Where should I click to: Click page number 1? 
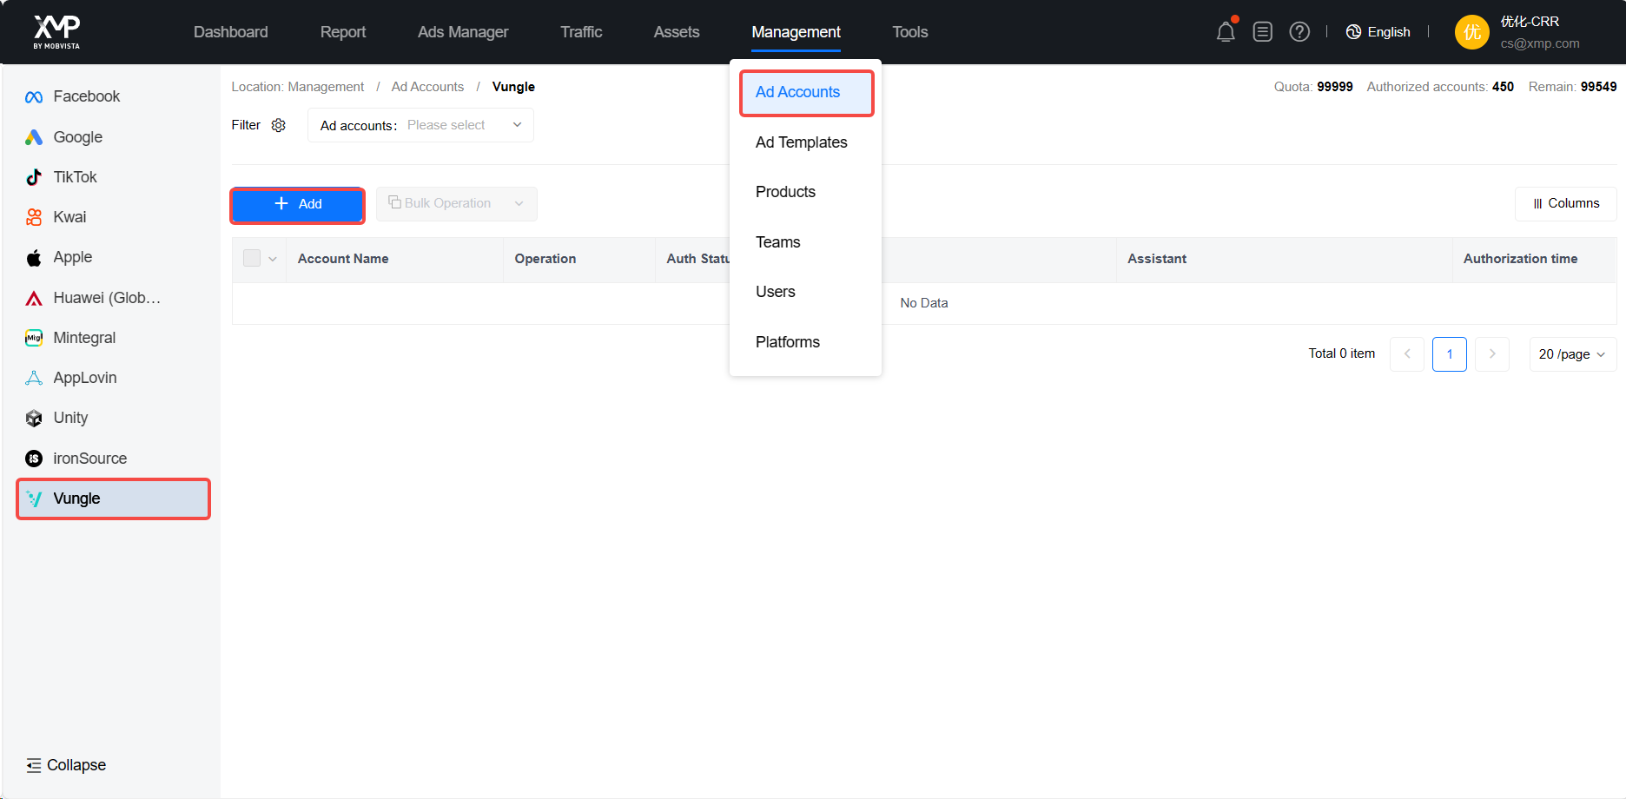(x=1450, y=354)
